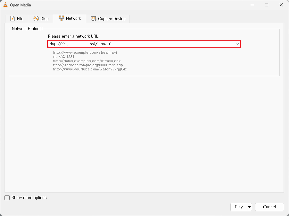
Task: Focus the network URL input field
Action: tap(141, 44)
